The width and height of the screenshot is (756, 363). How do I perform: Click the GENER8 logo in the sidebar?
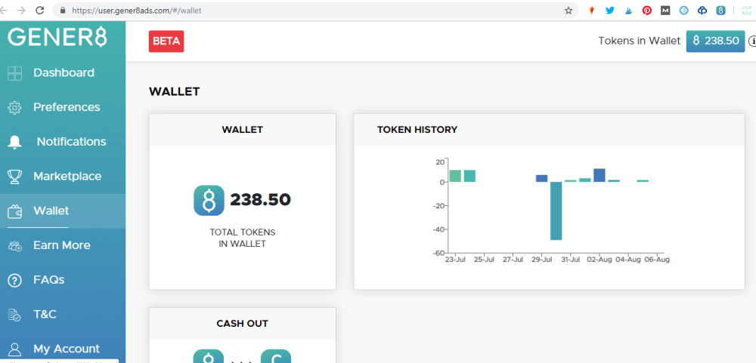click(x=57, y=37)
